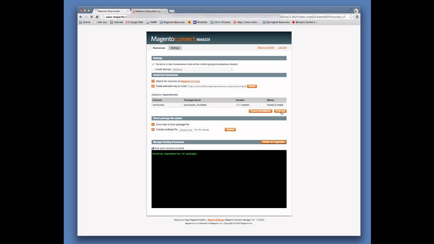Open the Balloons Galore bookmark
This screenshot has width=434, height=244.
305,22
